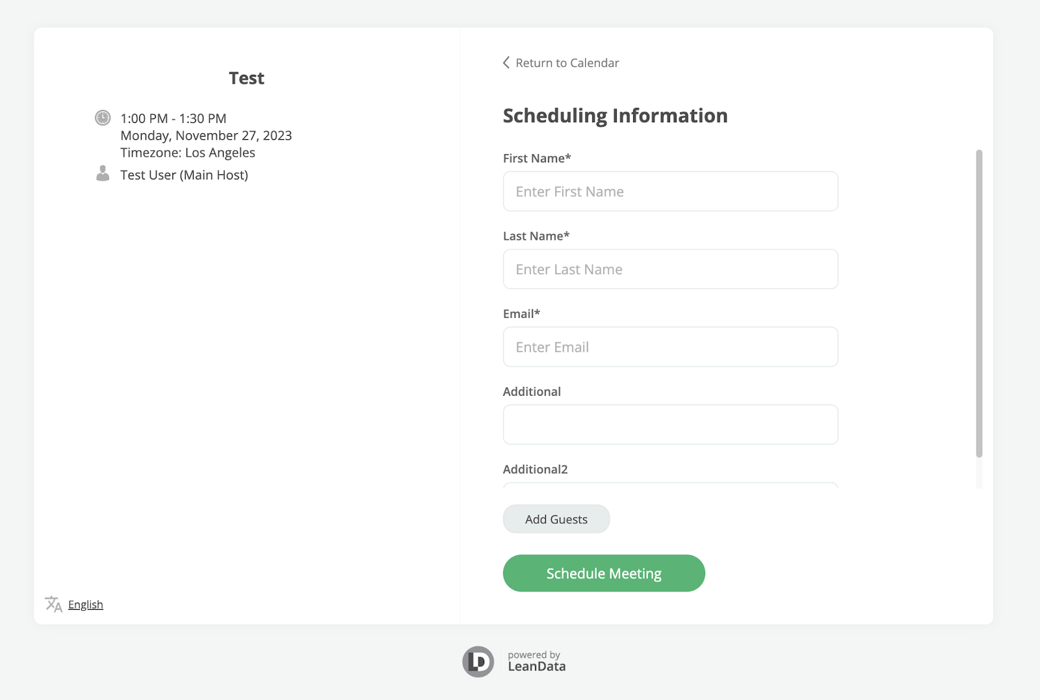Click the clock icon next to meeting time
The image size is (1040, 700).
click(103, 118)
